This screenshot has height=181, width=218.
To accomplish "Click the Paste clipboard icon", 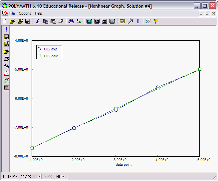I will (53, 21).
